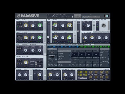Enable the Extern Sync checkbox
Viewport: 125px width, 94px height.
[56, 60]
